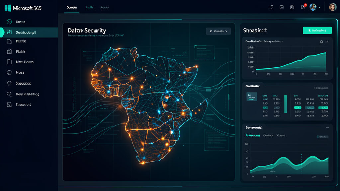Image resolution: width=340 pixels, height=191 pixels.
Task: Open the small filter dropdown above wave chart
Action: point(322,137)
